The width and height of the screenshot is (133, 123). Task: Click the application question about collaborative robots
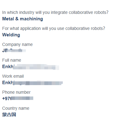[54, 28]
